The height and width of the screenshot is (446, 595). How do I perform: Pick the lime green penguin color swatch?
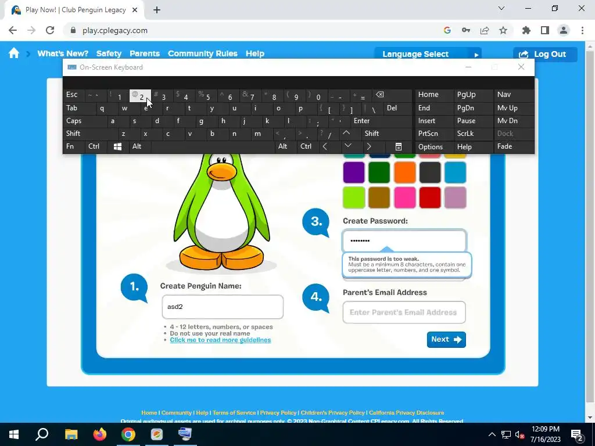(354, 197)
